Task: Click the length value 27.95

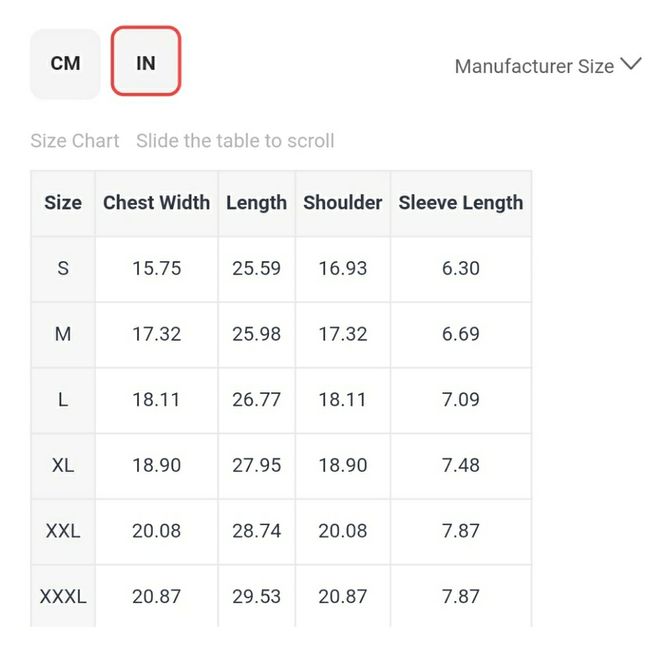Action: 256,465
